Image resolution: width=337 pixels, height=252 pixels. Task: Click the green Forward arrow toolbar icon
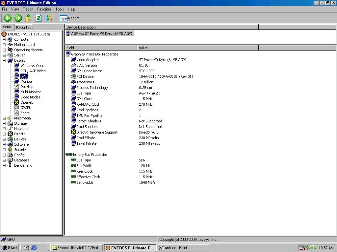pos(18,18)
